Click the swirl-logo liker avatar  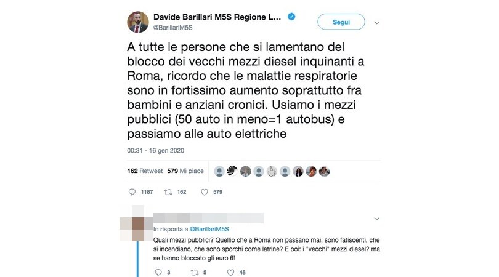point(232,171)
